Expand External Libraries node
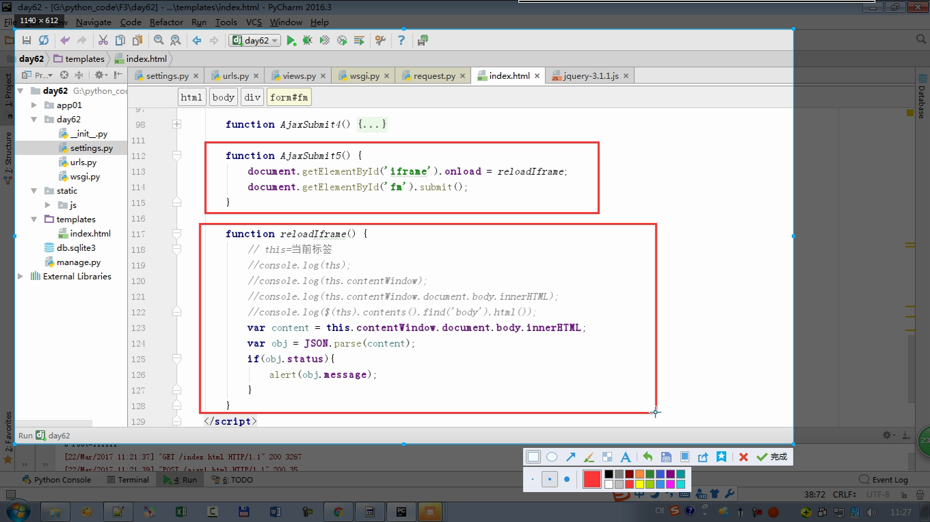This screenshot has width=930, height=522. click(20, 277)
